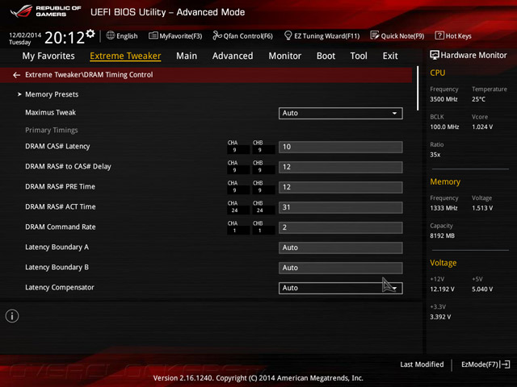517x387 pixels.
Task: Click the vertical scrollbar of the settings list
Action: tap(418, 88)
